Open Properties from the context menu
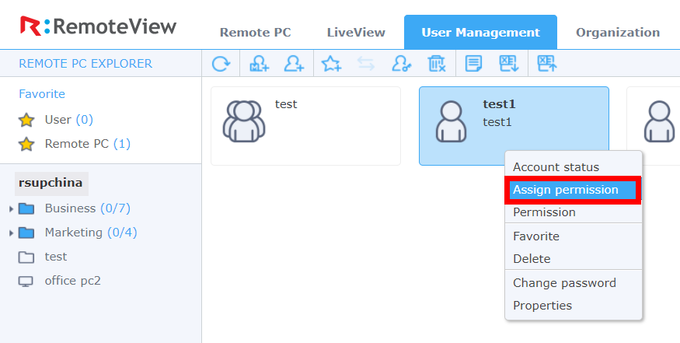This screenshot has height=343, width=680. click(x=574, y=306)
